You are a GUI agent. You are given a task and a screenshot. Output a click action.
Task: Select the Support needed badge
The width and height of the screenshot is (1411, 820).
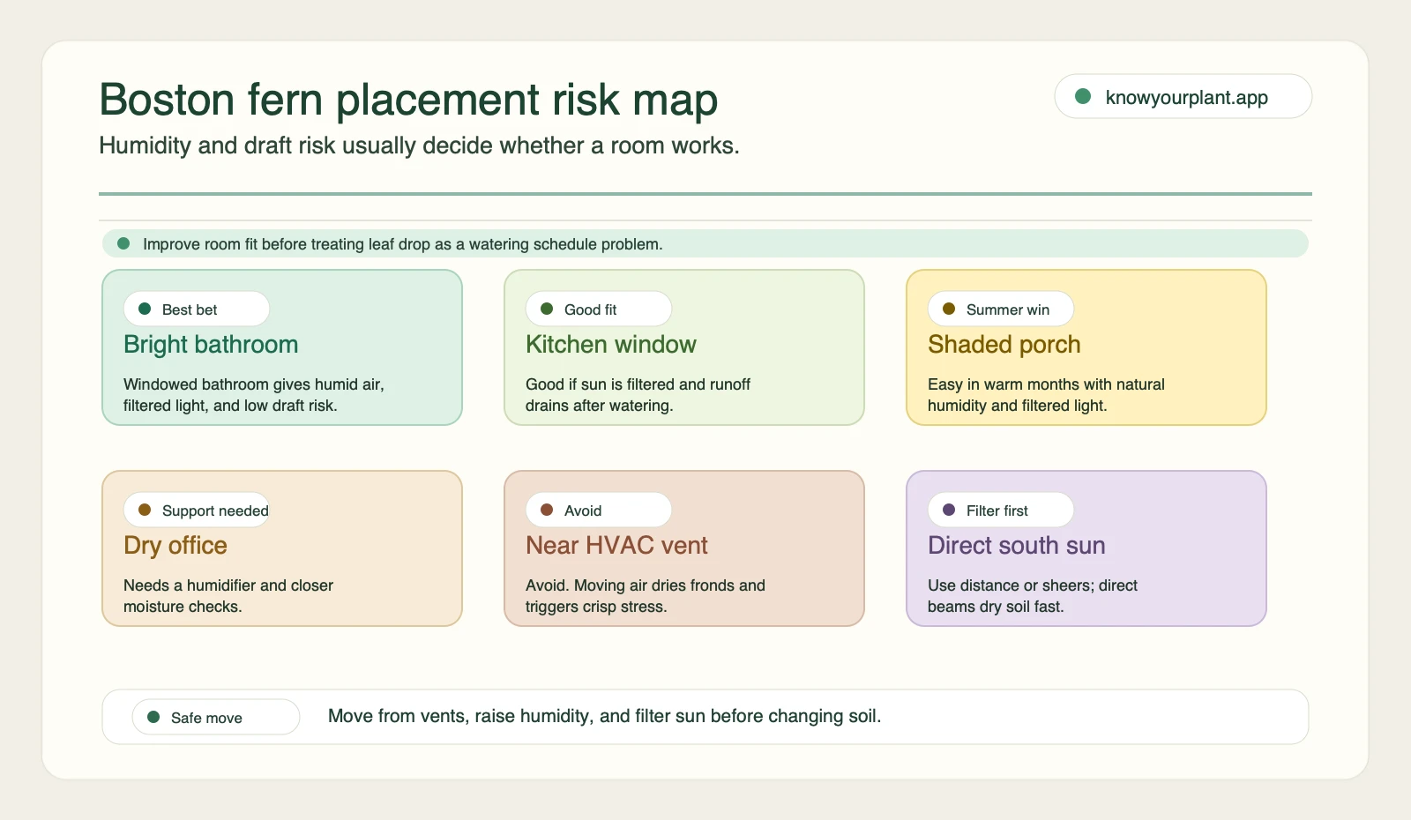pos(197,510)
